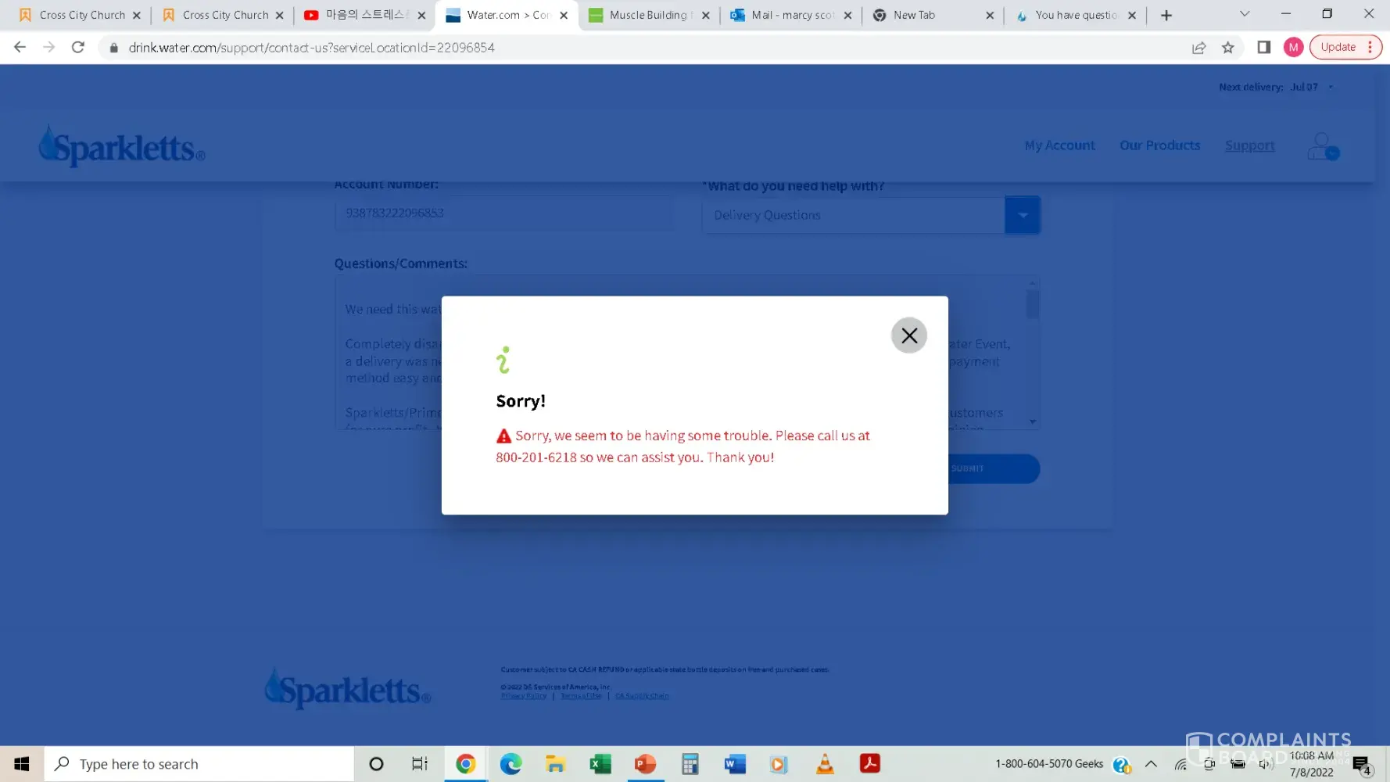Open the tab search chevron
Screen dimensions: 1390x782
click(1245, 14)
